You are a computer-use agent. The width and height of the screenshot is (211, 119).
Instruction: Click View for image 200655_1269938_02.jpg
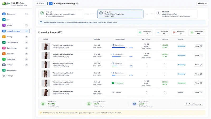pos(198,56)
